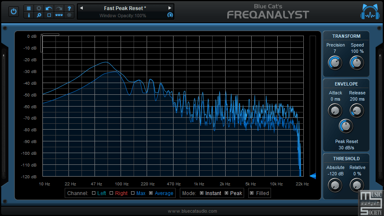
Task: Click the Attack knob
Action: [335, 110]
